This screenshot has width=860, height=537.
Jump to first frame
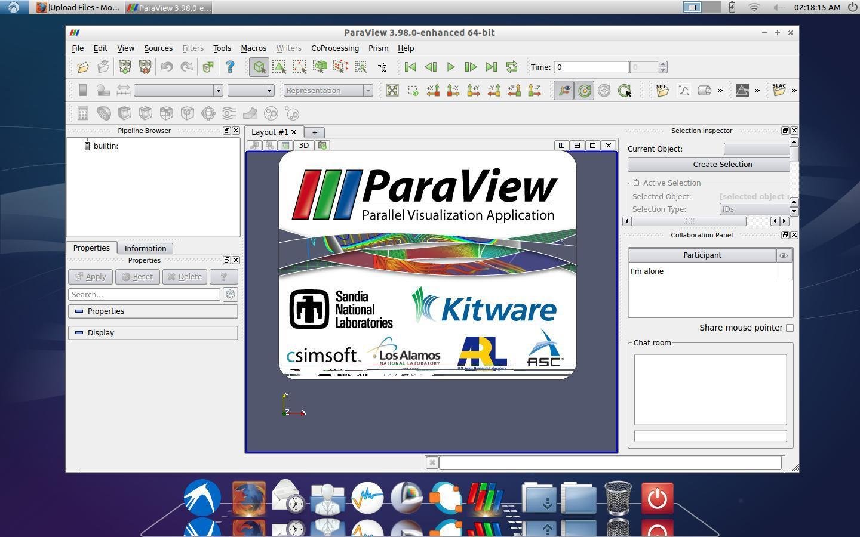(410, 67)
